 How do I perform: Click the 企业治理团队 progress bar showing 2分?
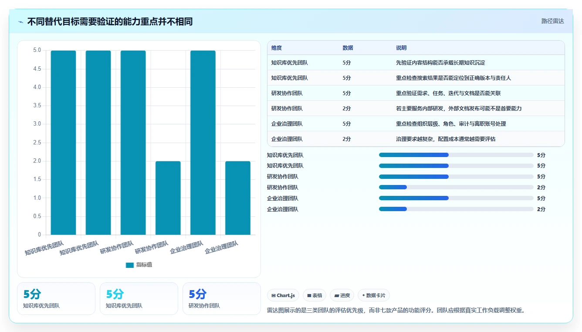pyautogui.click(x=456, y=209)
